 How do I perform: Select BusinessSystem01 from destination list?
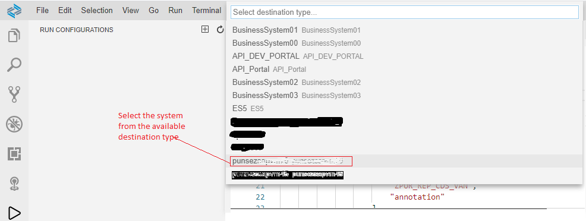click(404, 30)
